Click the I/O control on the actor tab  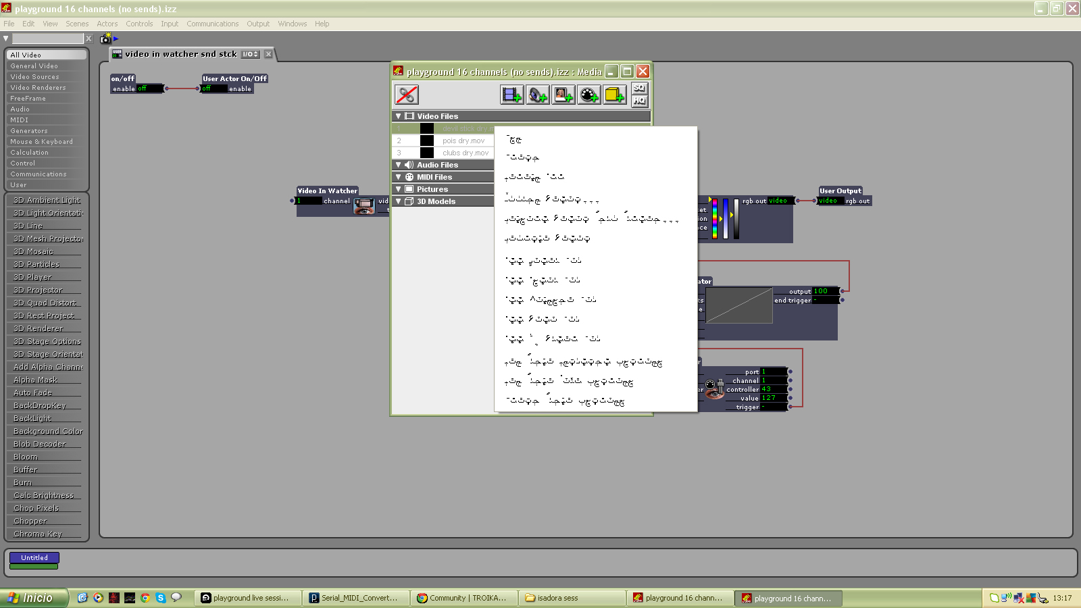pyautogui.click(x=251, y=54)
